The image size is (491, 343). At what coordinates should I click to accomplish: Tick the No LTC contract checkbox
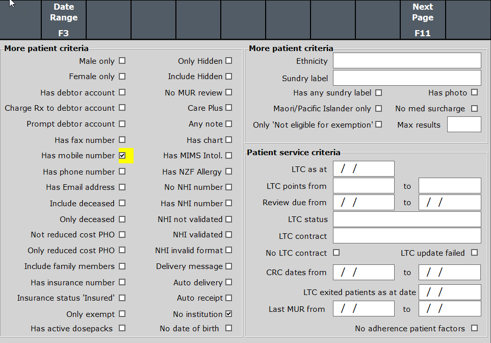coord(336,253)
